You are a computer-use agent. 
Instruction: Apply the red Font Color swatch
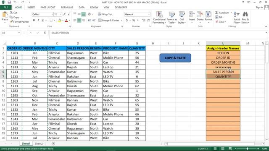pos(66,21)
